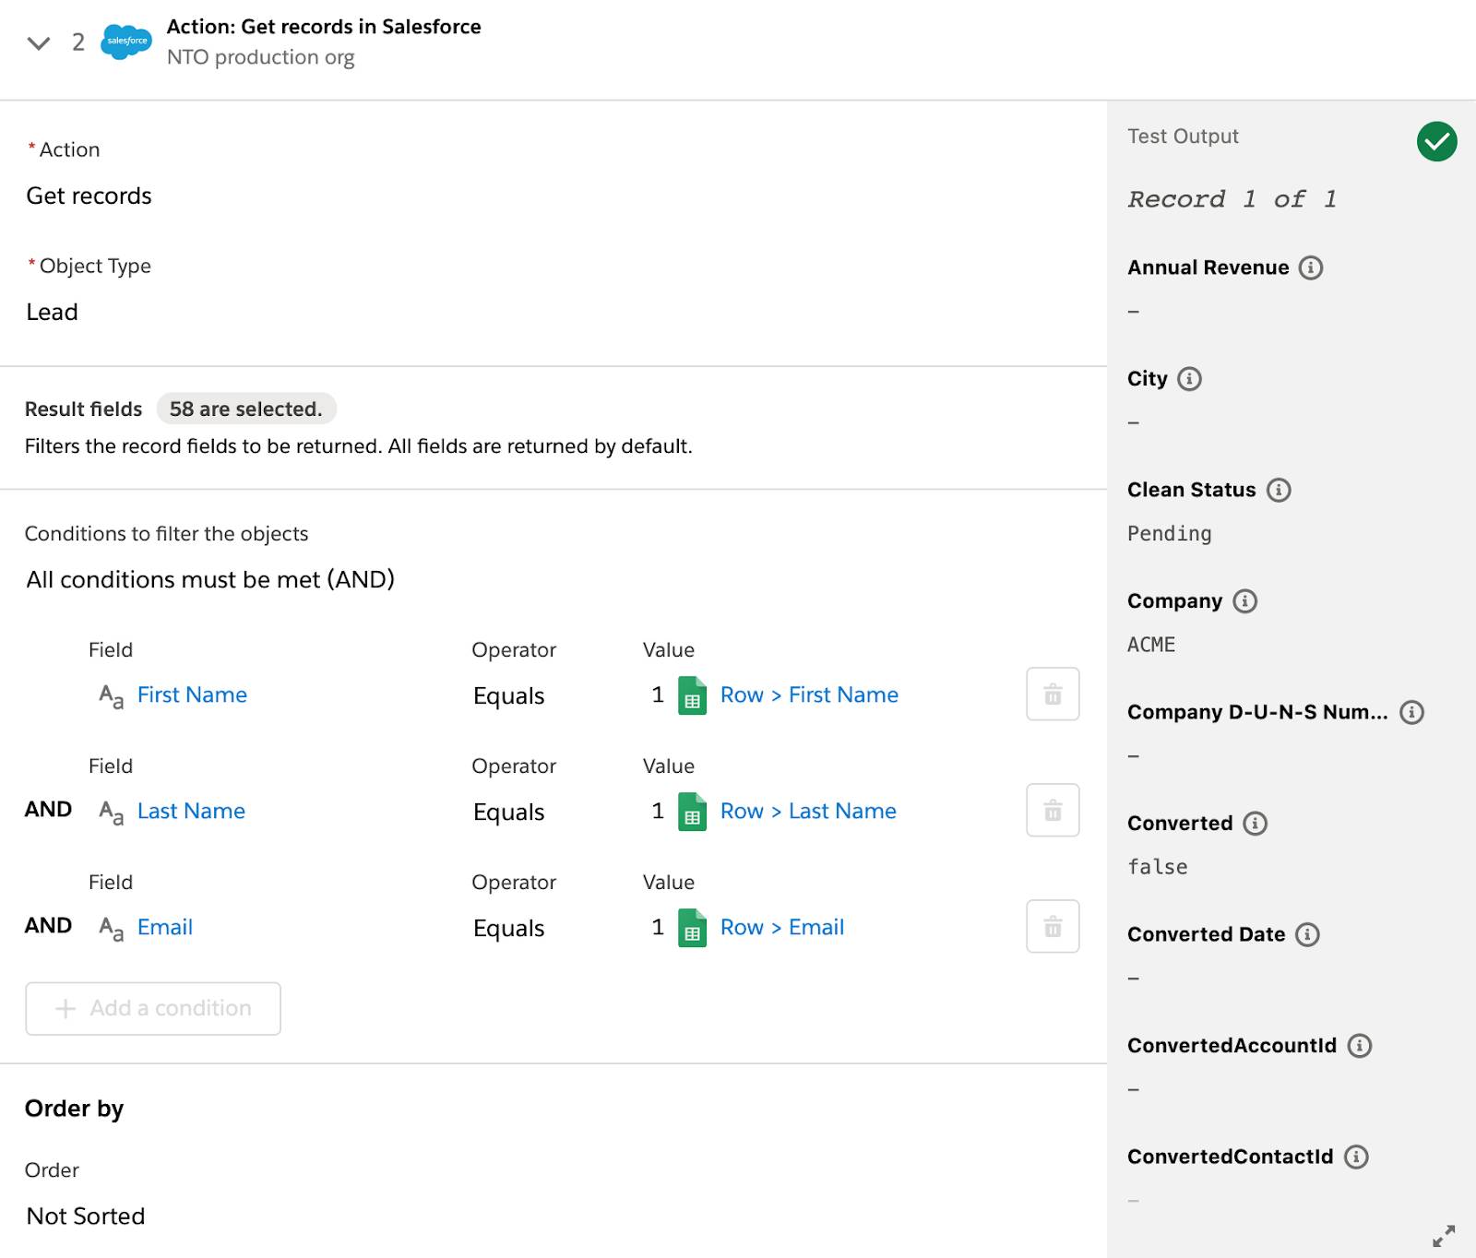Open the First Name field link
Image resolution: width=1476 pixels, height=1258 pixels.
[x=192, y=694]
